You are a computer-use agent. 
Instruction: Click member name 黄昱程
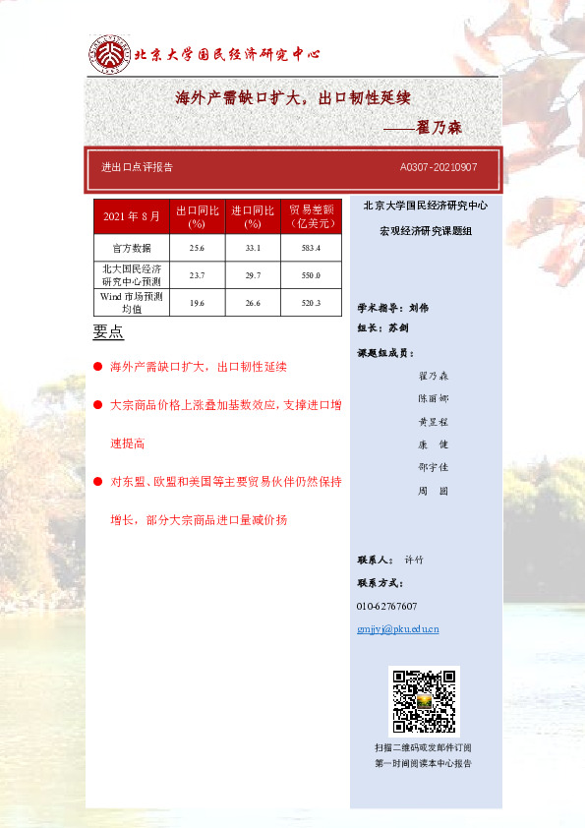[x=434, y=422]
